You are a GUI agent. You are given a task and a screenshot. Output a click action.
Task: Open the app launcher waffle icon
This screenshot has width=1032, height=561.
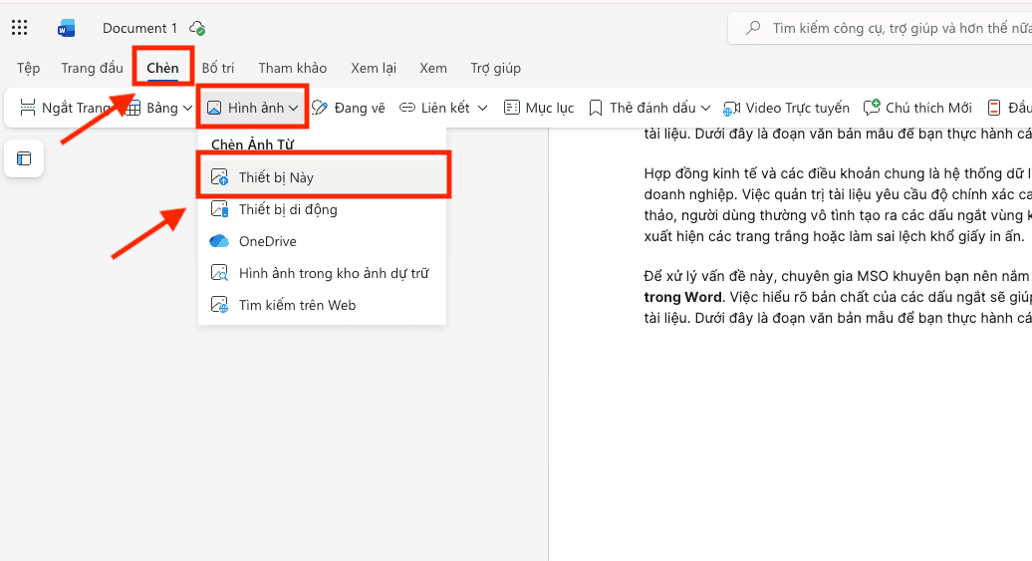pos(20,28)
